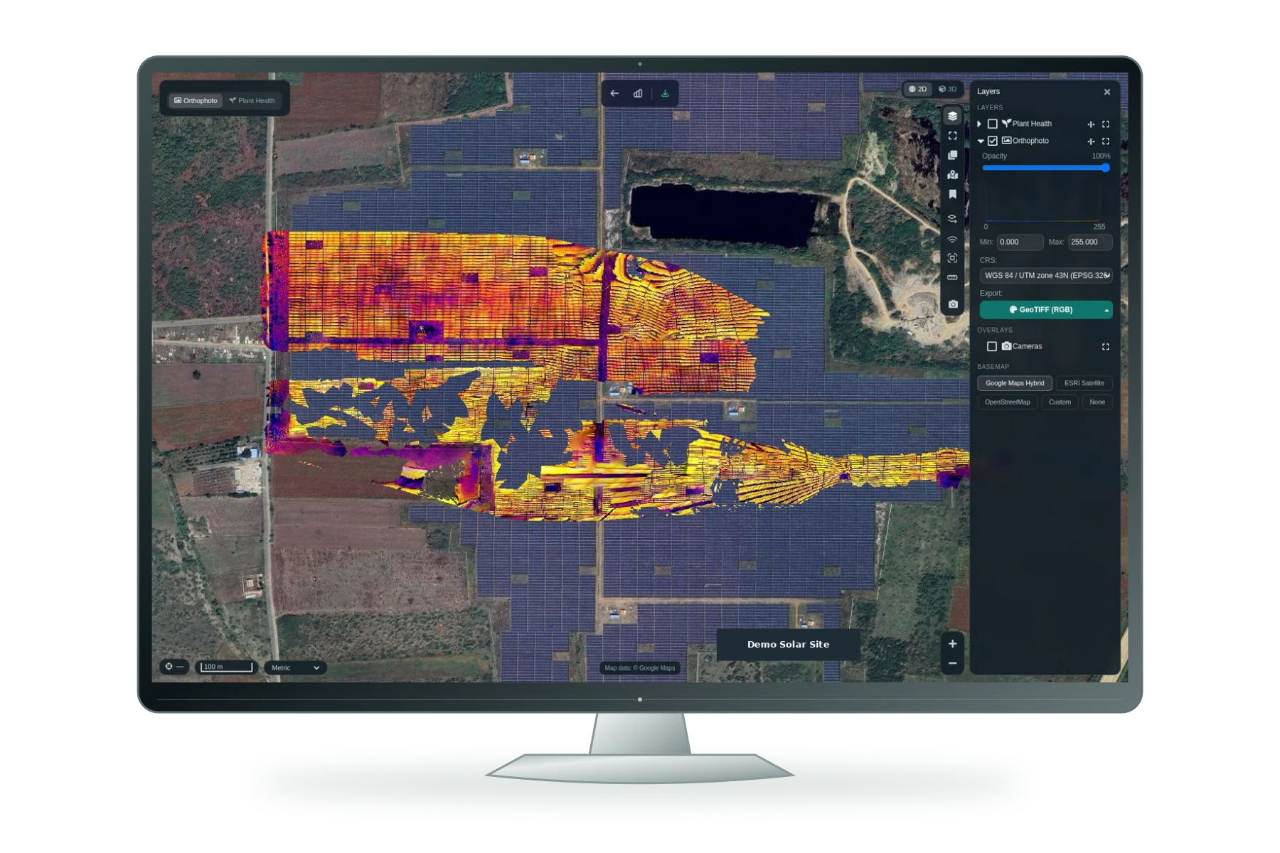1280x853 pixels.
Task: Click Orthophoto layer's center-align icon
Action: (x=1091, y=141)
